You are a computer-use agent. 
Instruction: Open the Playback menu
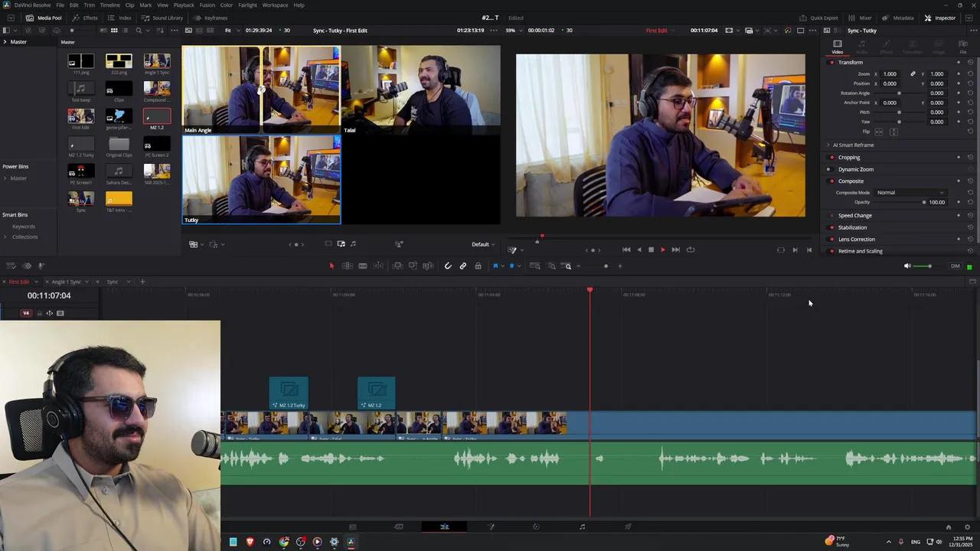pyautogui.click(x=184, y=5)
